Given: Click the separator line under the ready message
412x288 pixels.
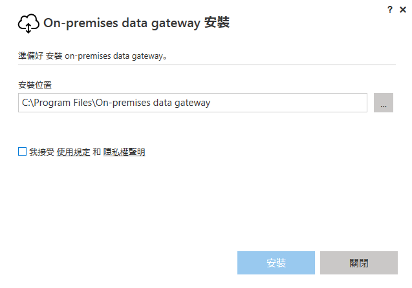Looking at the screenshot, I should [x=207, y=65].
